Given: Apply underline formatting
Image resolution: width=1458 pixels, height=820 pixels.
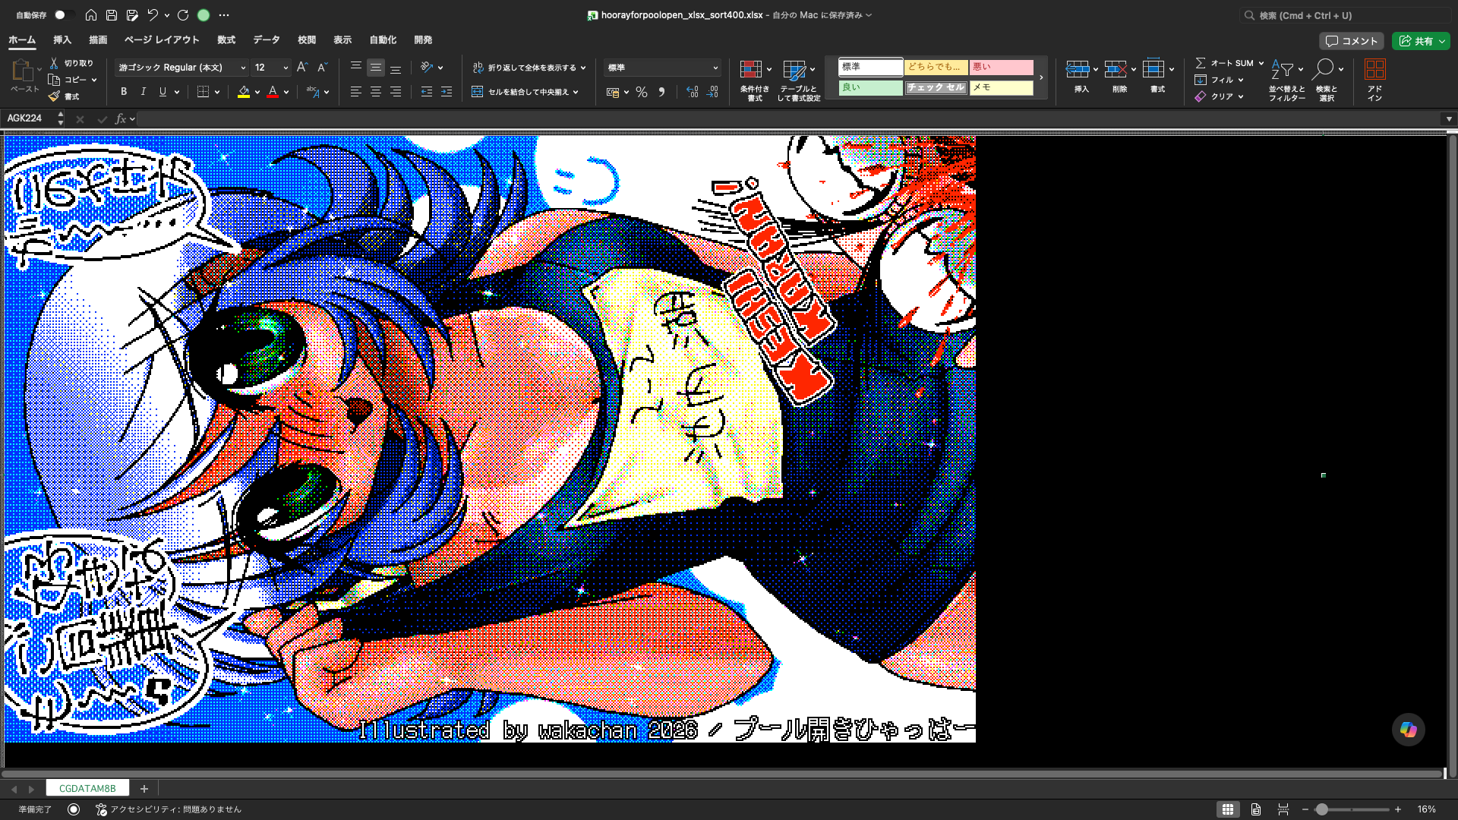Looking at the screenshot, I should 163,92.
